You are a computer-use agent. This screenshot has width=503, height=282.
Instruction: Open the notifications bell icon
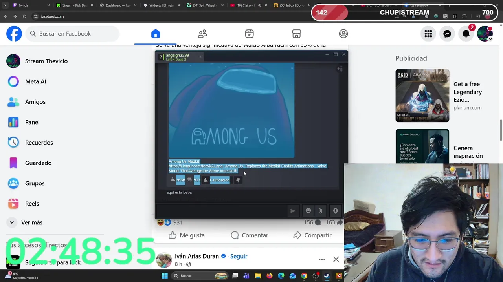466,34
